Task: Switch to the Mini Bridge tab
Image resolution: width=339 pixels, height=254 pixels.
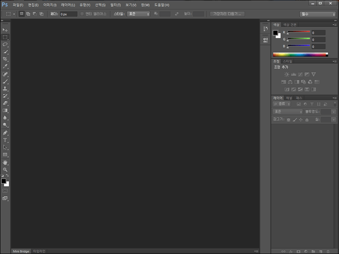Action: point(21,251)
